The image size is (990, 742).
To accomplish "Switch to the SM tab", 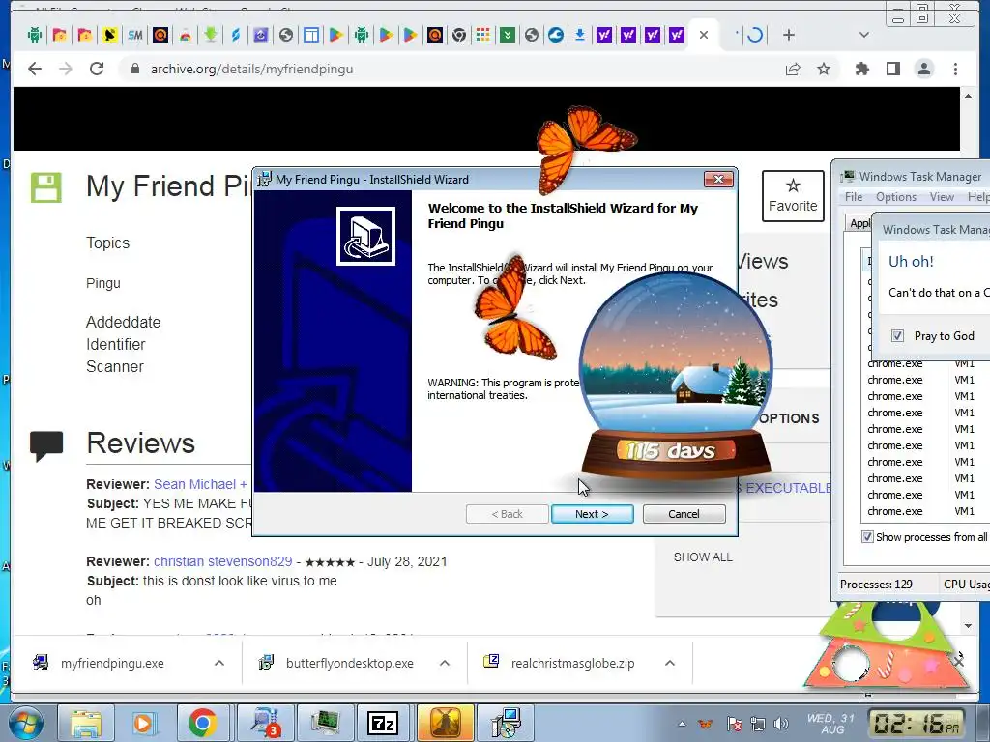I will (134, 35).
